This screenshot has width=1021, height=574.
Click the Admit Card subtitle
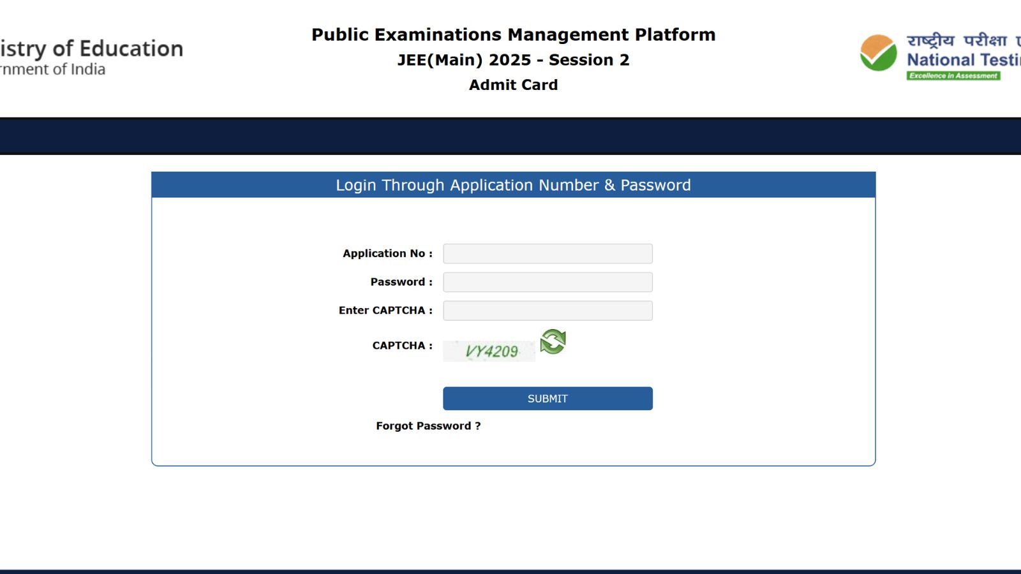click(x=513, y=85)
